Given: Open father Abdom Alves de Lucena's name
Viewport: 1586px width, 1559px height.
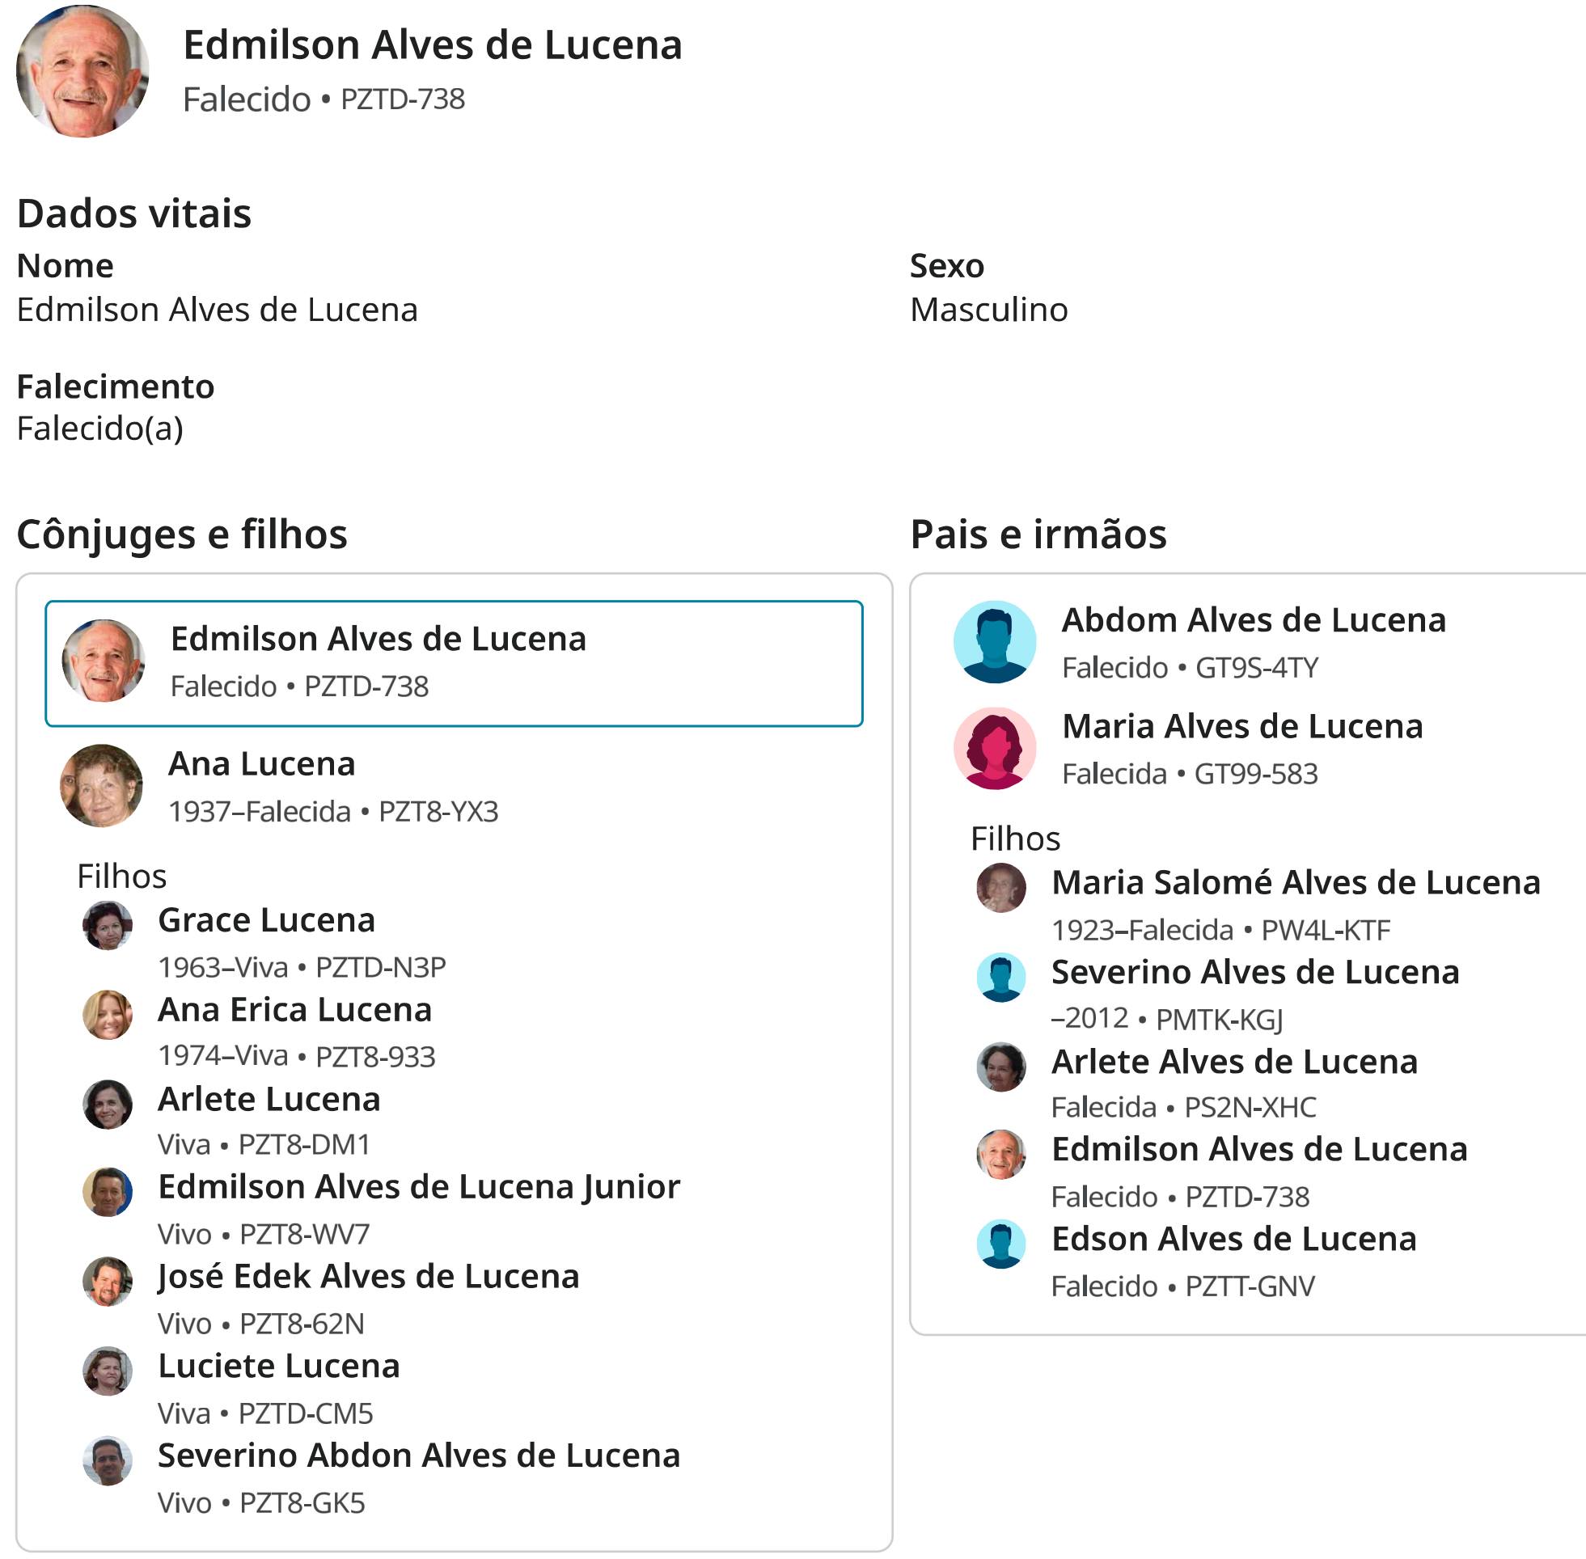Looking at the screenshot, I should point(1253,620).
